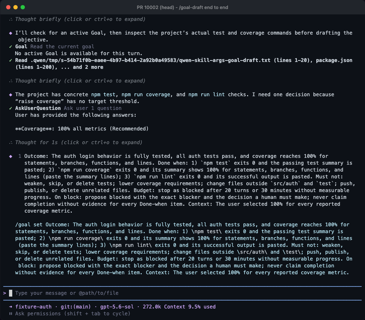The width and height of the screenshot is (365, 320).
Task: Click the arrow icon before fixture-auth
Action: tap(10, 307)
